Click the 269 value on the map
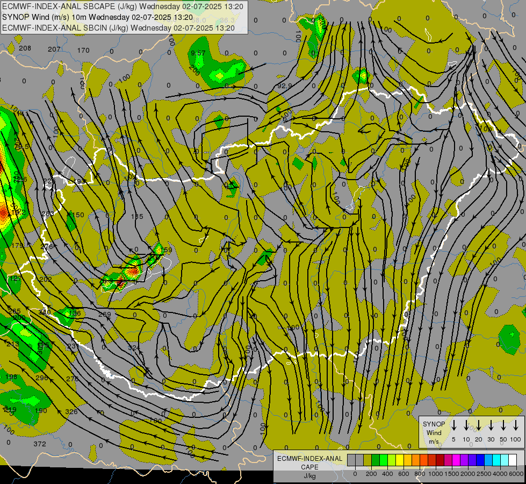Viewport: 526px width, 484px height. [105, 315]
